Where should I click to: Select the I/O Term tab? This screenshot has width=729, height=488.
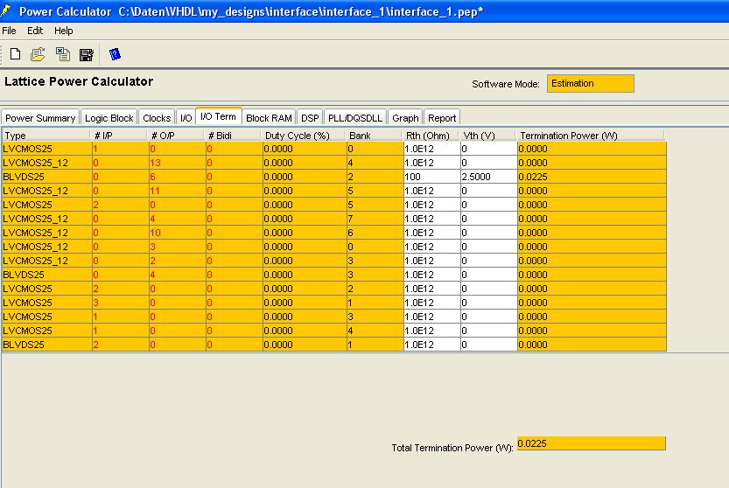click(x=219, y=116)
